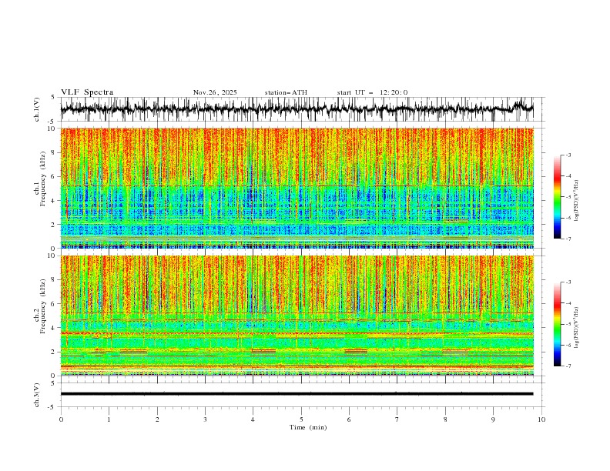The image size is (610, 471).
Task: Click the ch.1 'Frequency (kHz)' axis title
Action: [x=42, y=177]
